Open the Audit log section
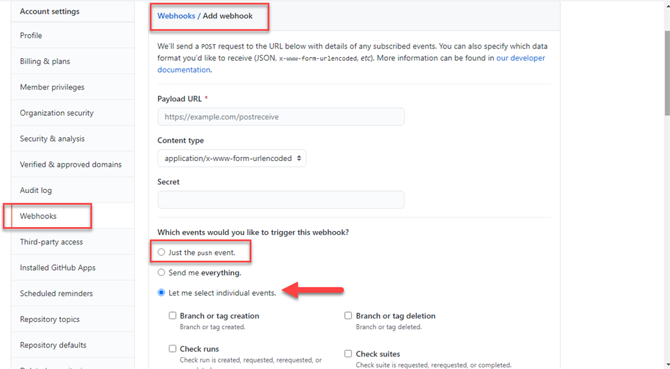Viewport: 670px width, 369px height. 35,190
